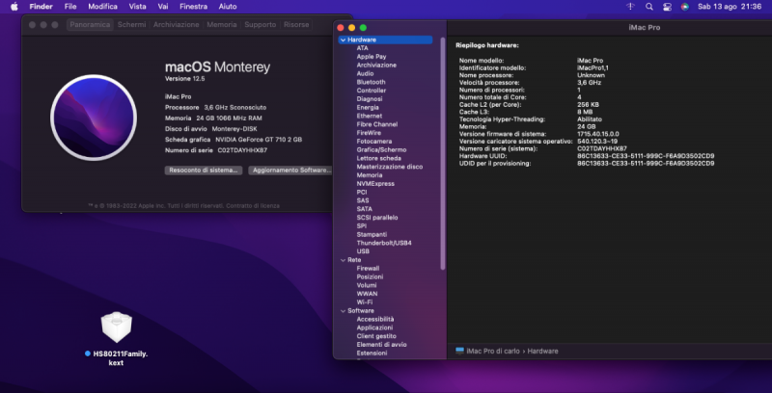Viewport: 772px width, 393px height.
Task: Select Bluetooth in the hardware list
Action: tap(371, 82)
